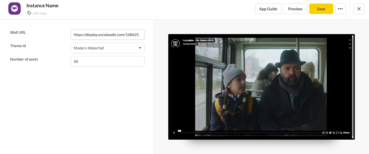
Task: Cast video using the Chromecast icon
Action: 337,132
